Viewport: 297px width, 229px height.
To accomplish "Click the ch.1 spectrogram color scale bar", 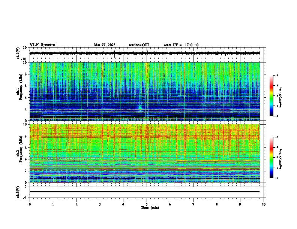I will point(271,96).
